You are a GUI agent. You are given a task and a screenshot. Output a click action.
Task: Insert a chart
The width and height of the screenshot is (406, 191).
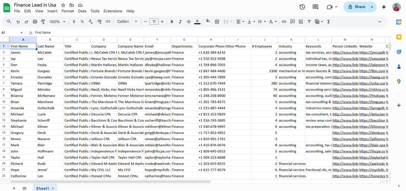(x=301, y=22)
